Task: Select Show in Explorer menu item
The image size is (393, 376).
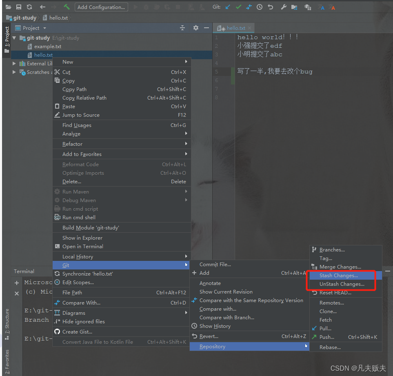Action: pyautogui.click(x=122, y=238)
